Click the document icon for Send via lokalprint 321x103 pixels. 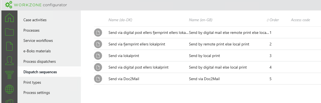click(x=98, y=56)
